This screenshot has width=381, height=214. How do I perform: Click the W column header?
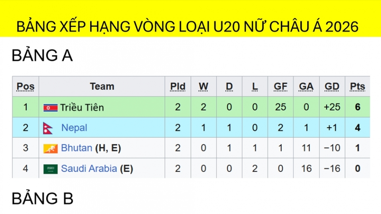[203, 86]
